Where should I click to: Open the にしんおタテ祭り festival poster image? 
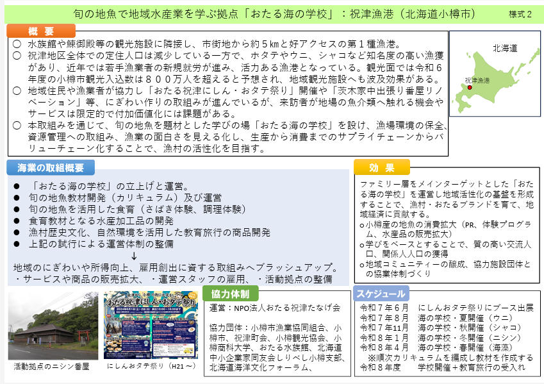pyautogui.click(x=151, y=326)
